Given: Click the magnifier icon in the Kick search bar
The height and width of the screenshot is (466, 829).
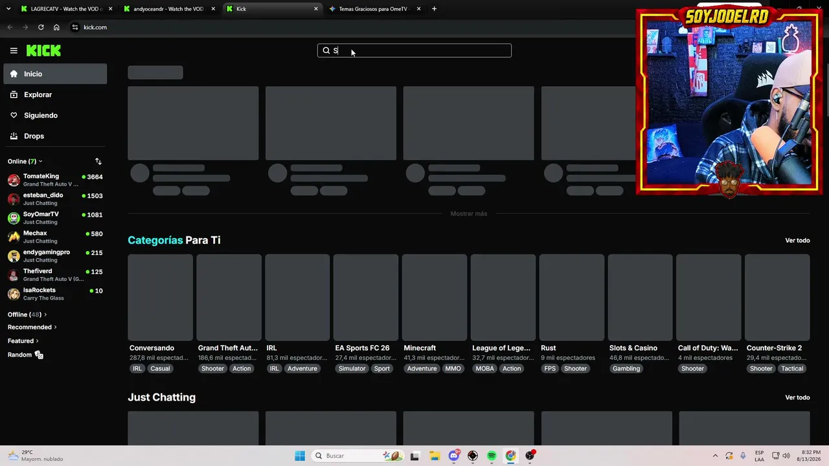Looking at the screenshot, I should tap(326, 50).
